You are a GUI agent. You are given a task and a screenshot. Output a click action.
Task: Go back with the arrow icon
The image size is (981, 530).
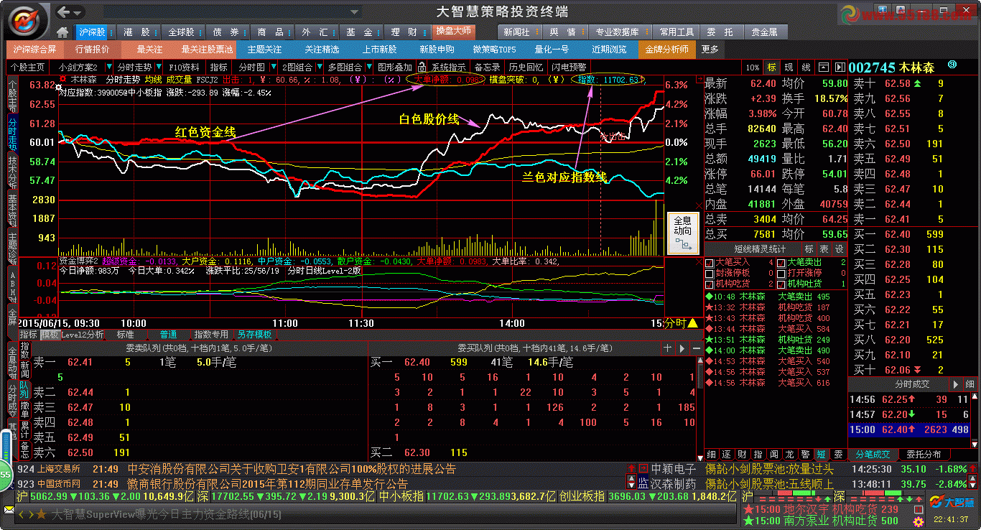point(64,11)
